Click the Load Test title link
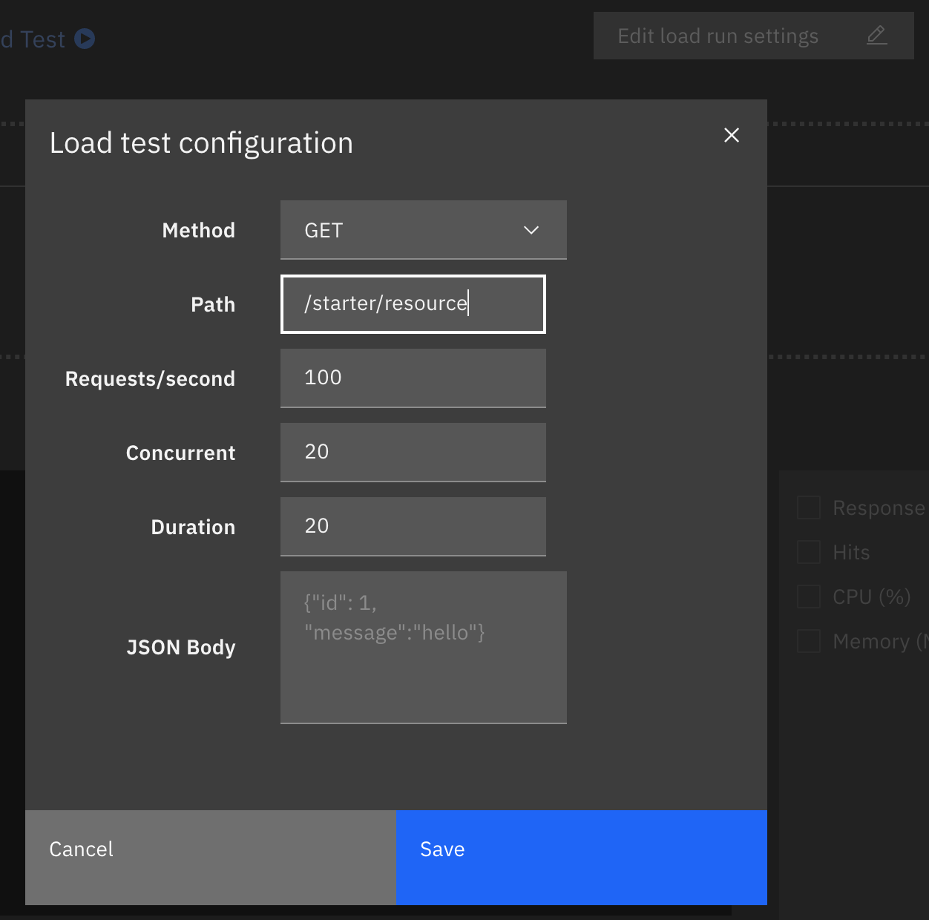929x920 pixels. pyautogui.click(x=33, y=39)
